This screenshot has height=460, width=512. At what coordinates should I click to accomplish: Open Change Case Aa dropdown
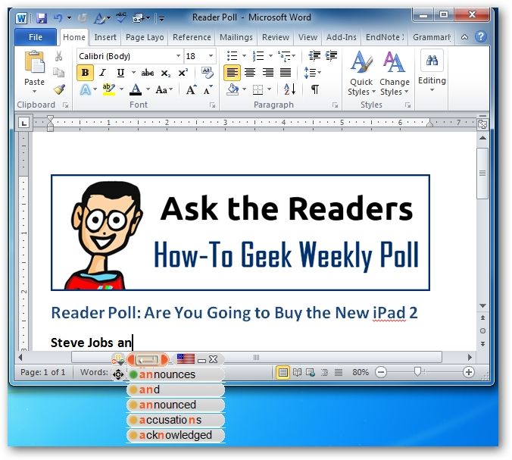(x=164, y=89)
